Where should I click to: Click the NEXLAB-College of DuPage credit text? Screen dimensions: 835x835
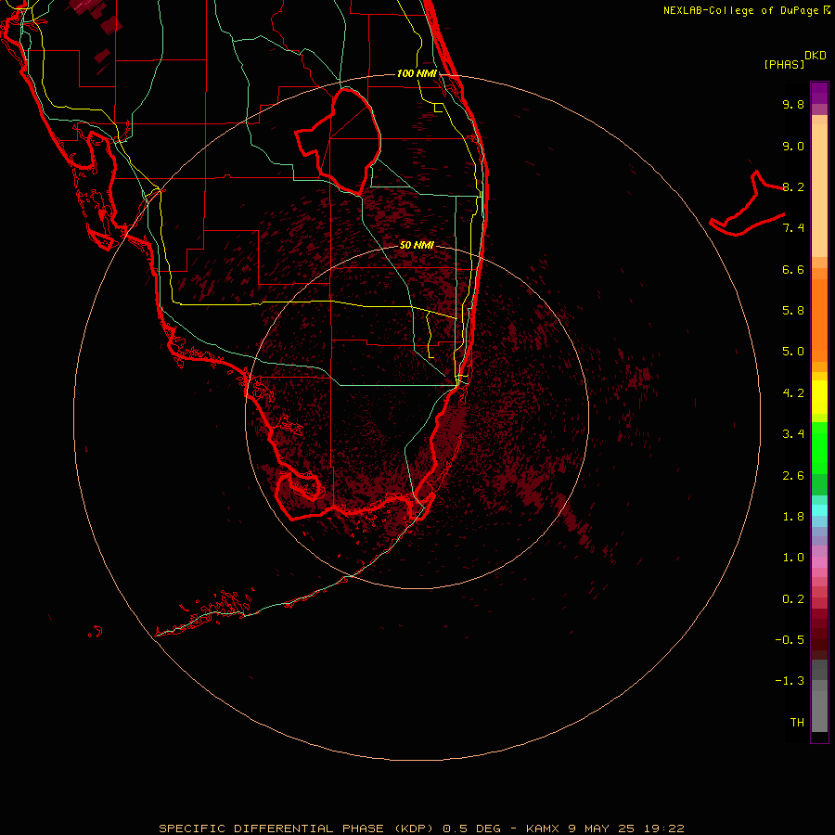(742, 10)
